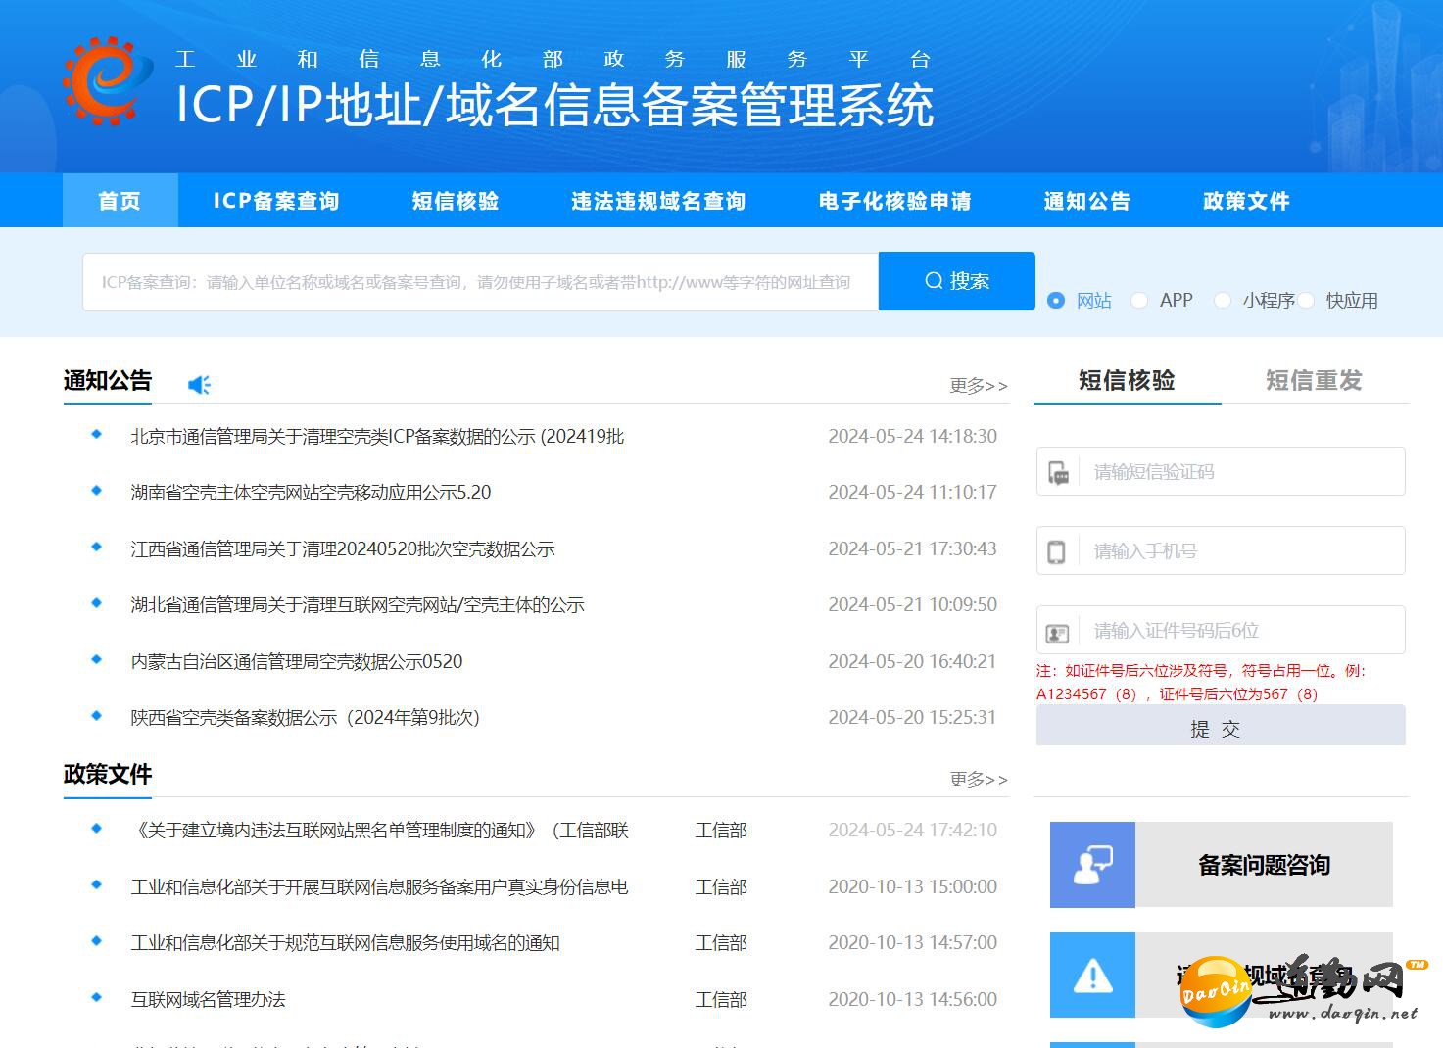Image resolution: width=1443 pixels, height=1048 pixels.
Task: Click the ID card field icon
Action: click(1057, 633)
